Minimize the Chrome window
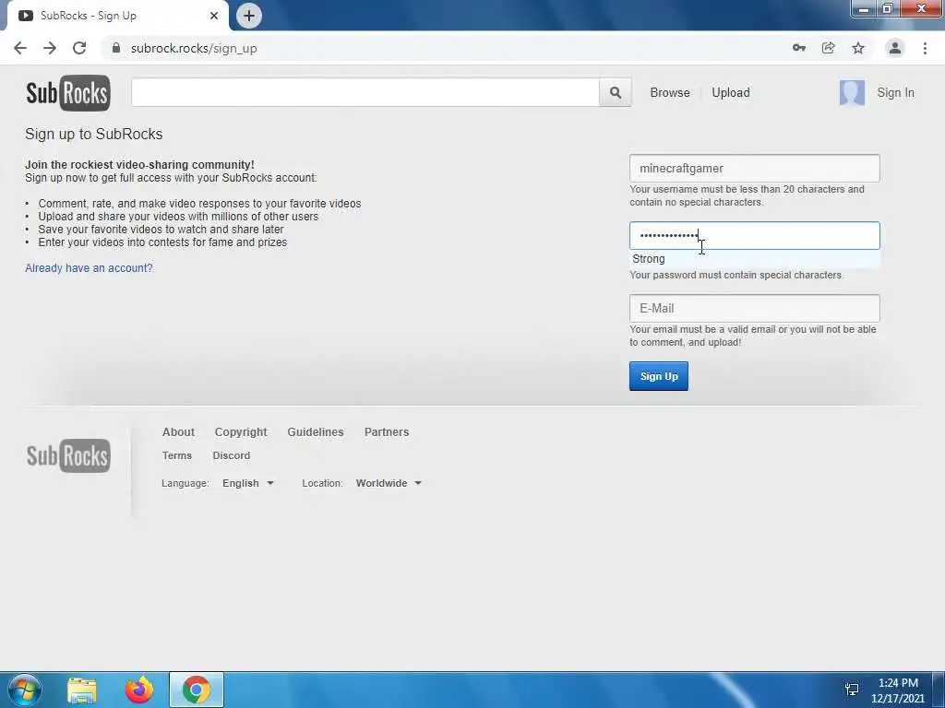 [864, 9]
